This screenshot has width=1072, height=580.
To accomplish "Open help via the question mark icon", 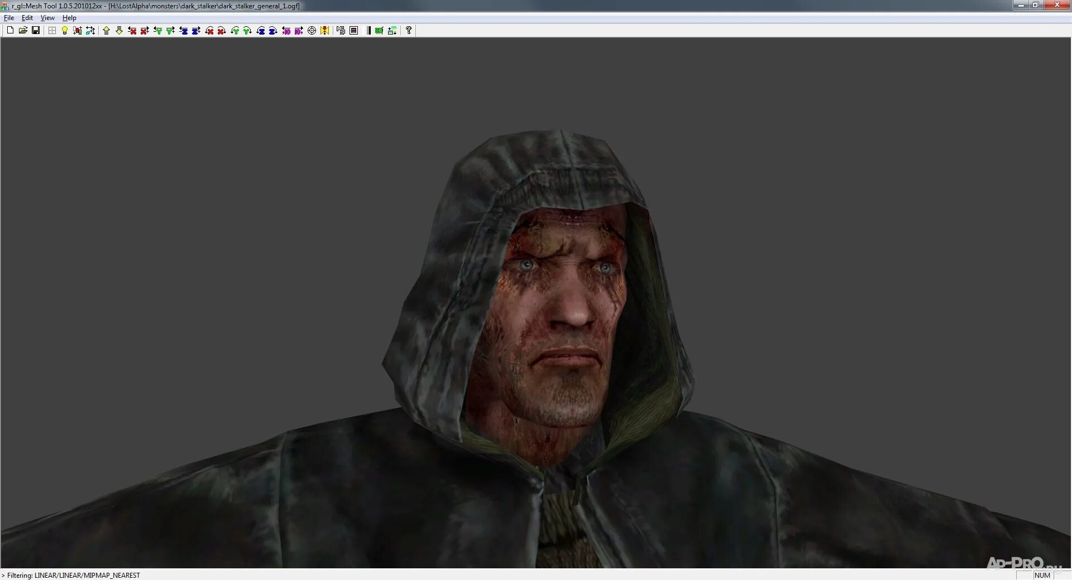I will [409, 31].
